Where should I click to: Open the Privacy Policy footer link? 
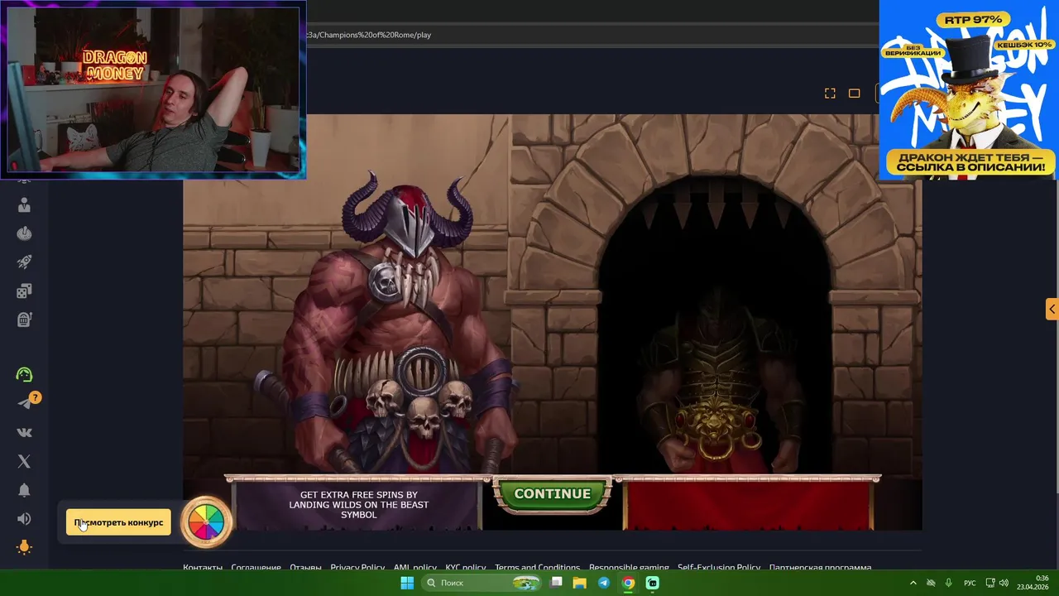[357, 568]
